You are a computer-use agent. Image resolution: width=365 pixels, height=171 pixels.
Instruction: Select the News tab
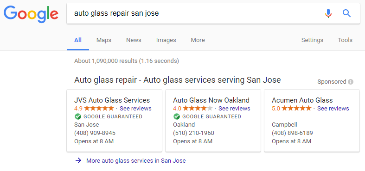coord(134,40)
